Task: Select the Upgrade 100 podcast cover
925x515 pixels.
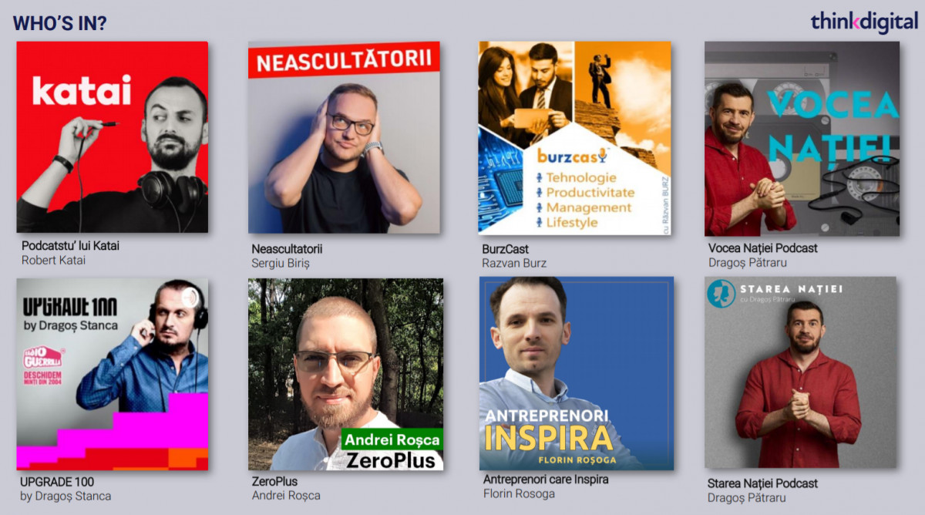Action: click(113, 374)
